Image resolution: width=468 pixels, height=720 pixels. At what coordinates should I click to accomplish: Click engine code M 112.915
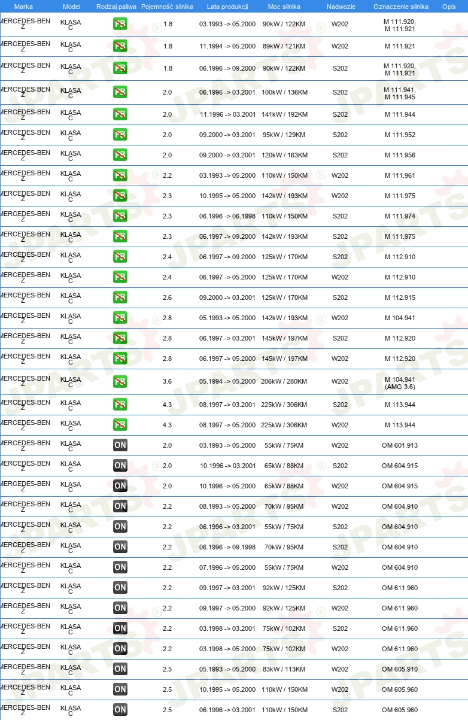tap(400, 297)
